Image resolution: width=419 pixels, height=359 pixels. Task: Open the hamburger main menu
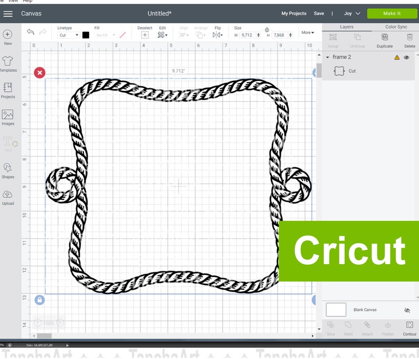[x=8, y=14]
